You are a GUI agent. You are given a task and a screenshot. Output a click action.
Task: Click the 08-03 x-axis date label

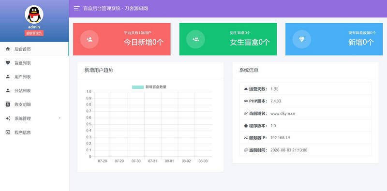click(203, 161)
